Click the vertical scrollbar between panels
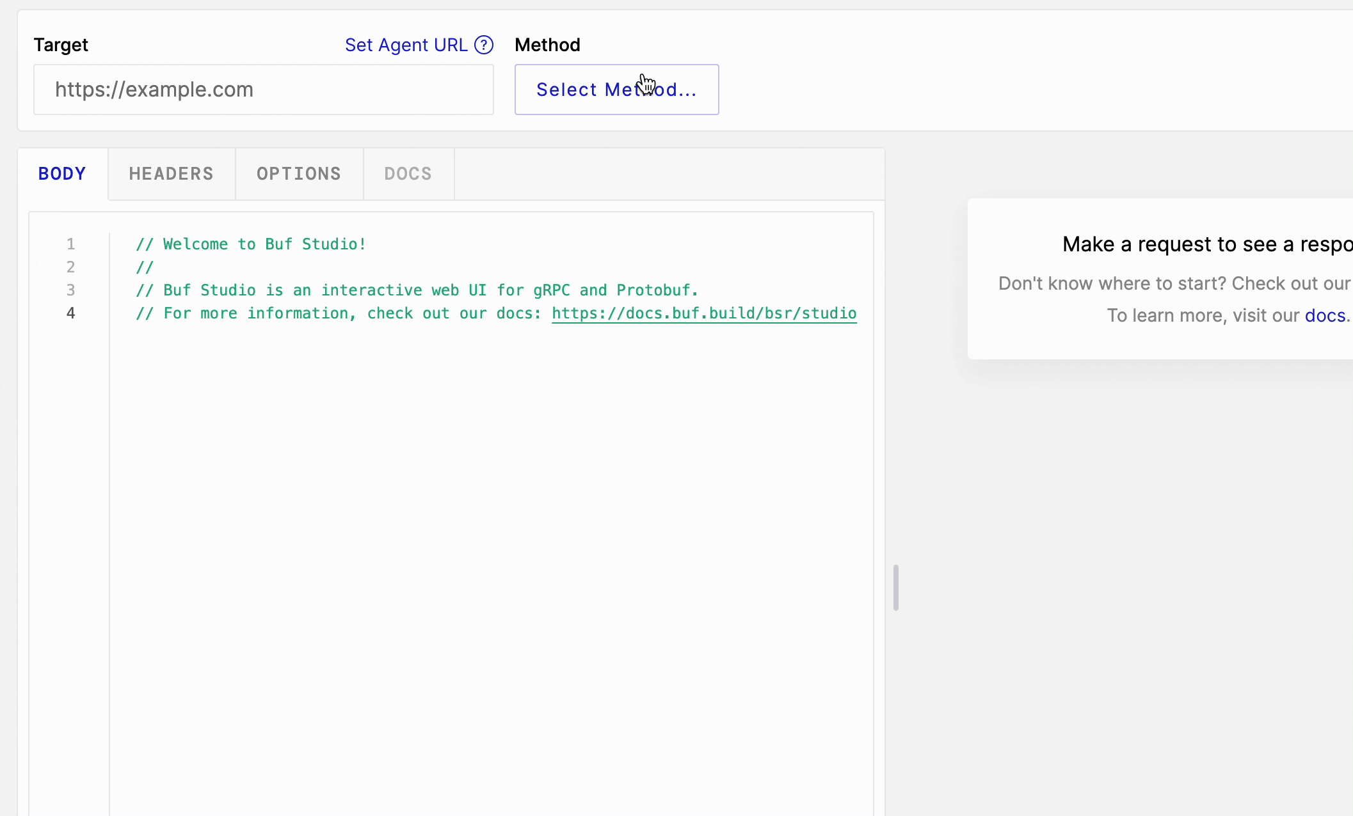 (x=896, y=586)
